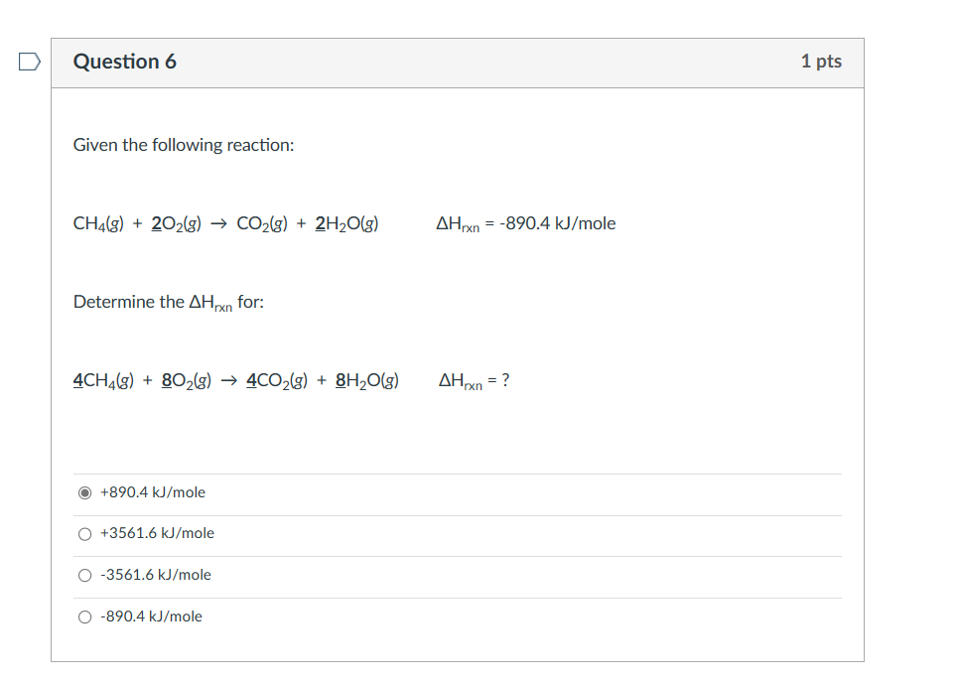The width and height of the screenshot is (959, 683).
Task: Click the Question 6 header text
Action: coord(125,61)
